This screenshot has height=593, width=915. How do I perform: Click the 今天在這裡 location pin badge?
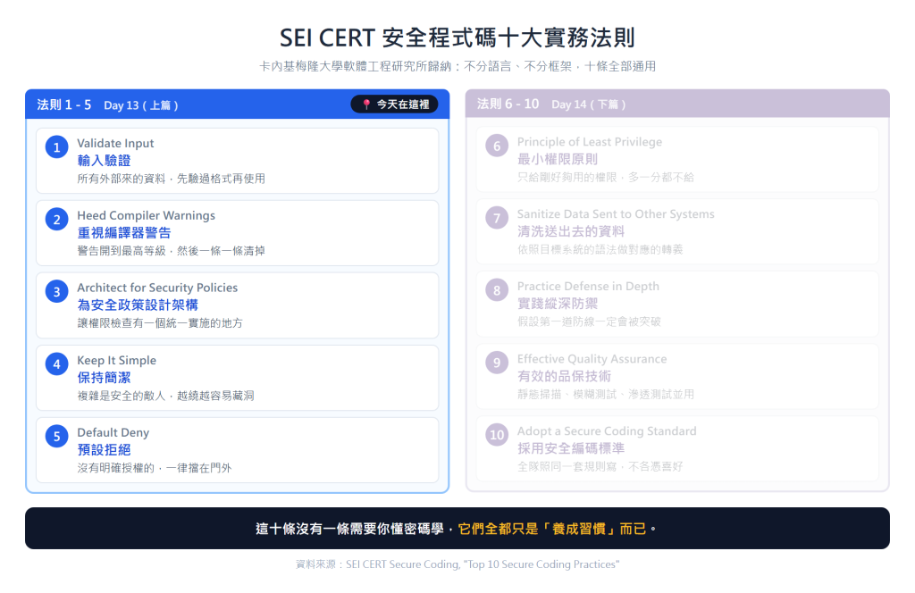click(x=394, y=104)
